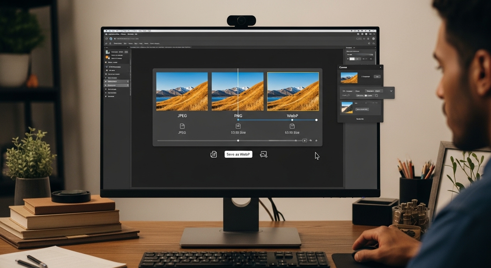Viewport: 491px width, 268px height.
Task: Click the button next to the lower panel thumbnail
Action: (362, 109)
